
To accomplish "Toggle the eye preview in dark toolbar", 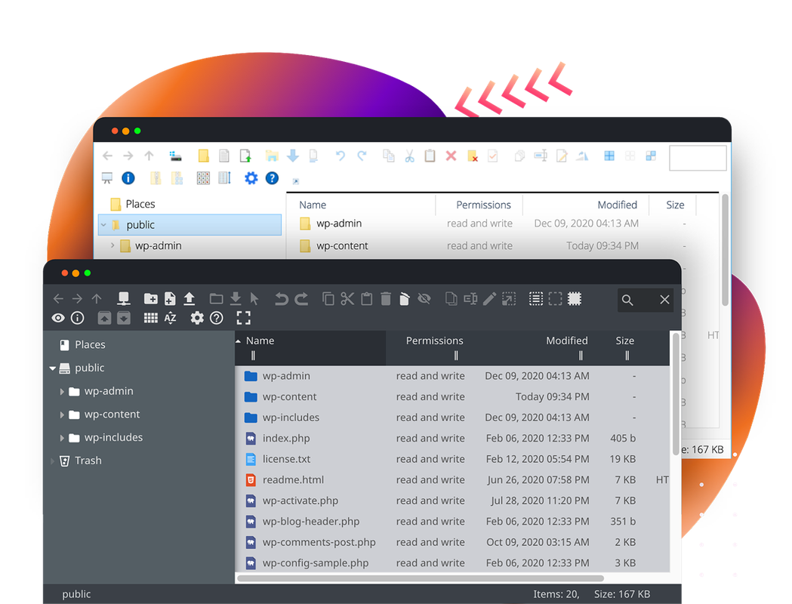I will click(x=58, y=318).
